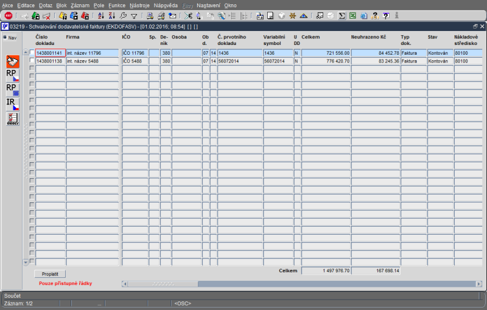Restore the inner form window
This screenshot has height=310, width=487.
[475, 27]
